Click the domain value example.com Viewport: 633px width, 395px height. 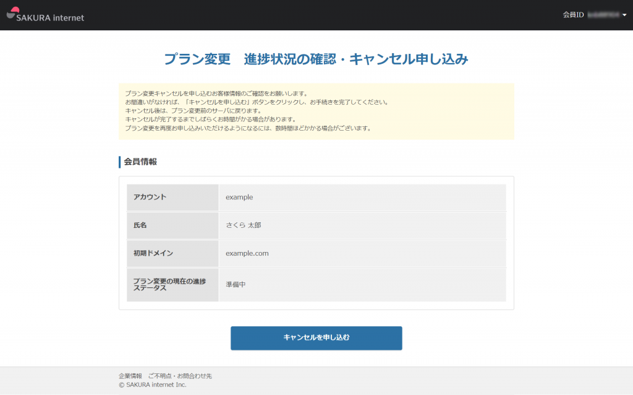(247, 253)
